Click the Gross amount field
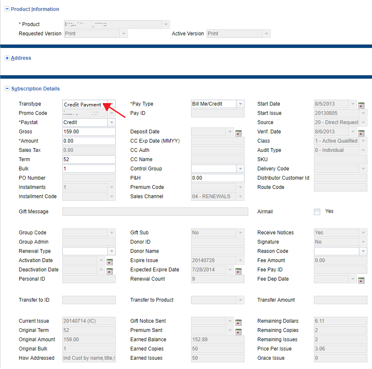 pos(88,132)
